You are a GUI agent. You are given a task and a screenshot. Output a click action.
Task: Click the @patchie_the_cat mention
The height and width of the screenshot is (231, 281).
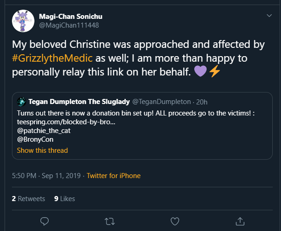tap(44, 131)
